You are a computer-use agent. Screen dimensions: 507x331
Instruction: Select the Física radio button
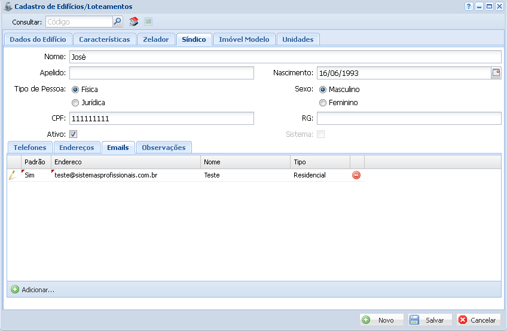(x=75, y=90)
